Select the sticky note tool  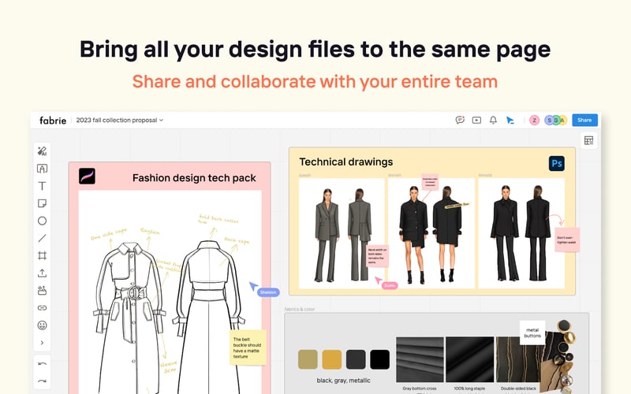point(42,203)
